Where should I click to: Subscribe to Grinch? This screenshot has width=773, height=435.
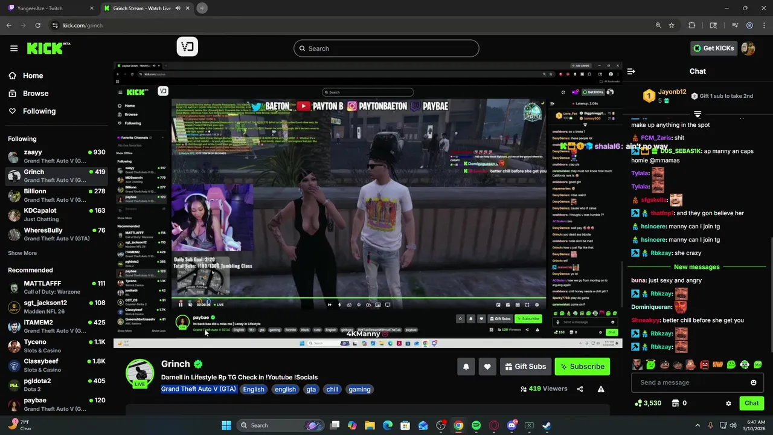pyautogui.click(x=582, y=366)
